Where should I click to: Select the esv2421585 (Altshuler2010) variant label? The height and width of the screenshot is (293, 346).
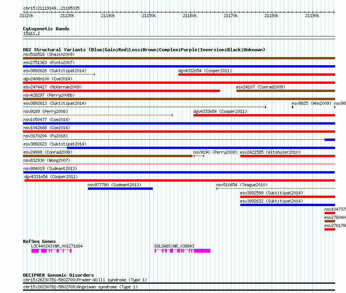(270, 152)
